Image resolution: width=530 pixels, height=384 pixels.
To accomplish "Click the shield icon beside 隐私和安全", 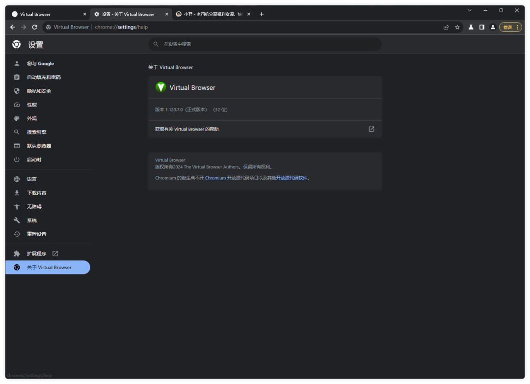I will [x=17, y=91].
